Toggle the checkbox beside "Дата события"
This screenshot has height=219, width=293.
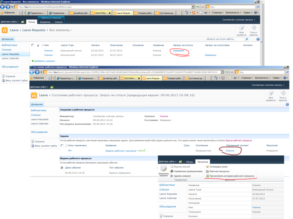click(62, 168)
